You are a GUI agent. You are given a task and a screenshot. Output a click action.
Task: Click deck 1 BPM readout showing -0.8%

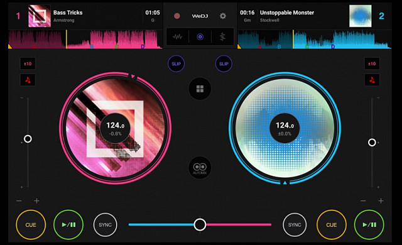coord(116,128)
